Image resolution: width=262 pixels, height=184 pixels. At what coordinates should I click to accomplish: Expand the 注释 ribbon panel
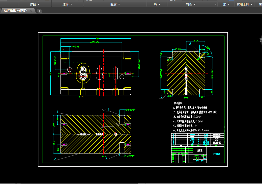tap(67, 4)
